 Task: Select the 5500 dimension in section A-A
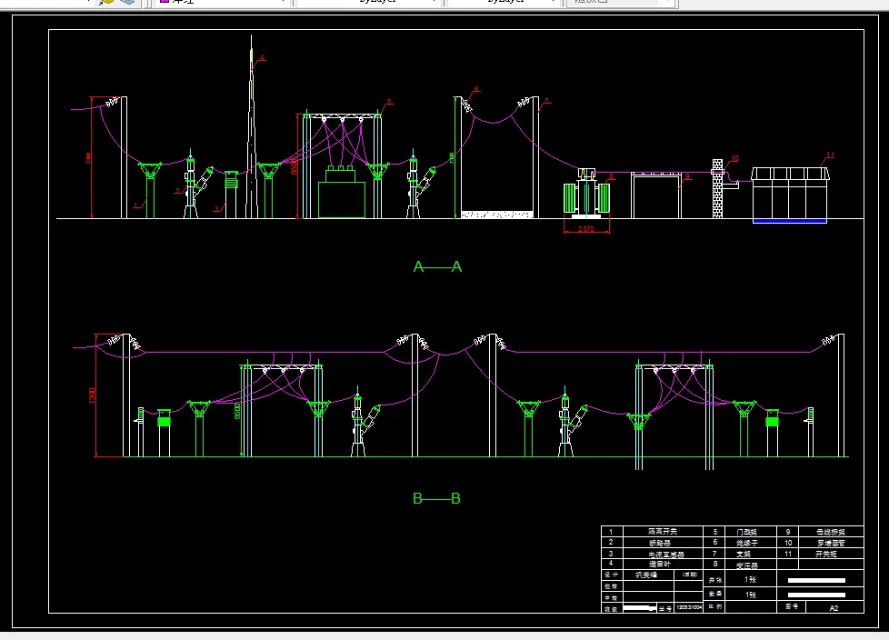click(x=294, y=166)
